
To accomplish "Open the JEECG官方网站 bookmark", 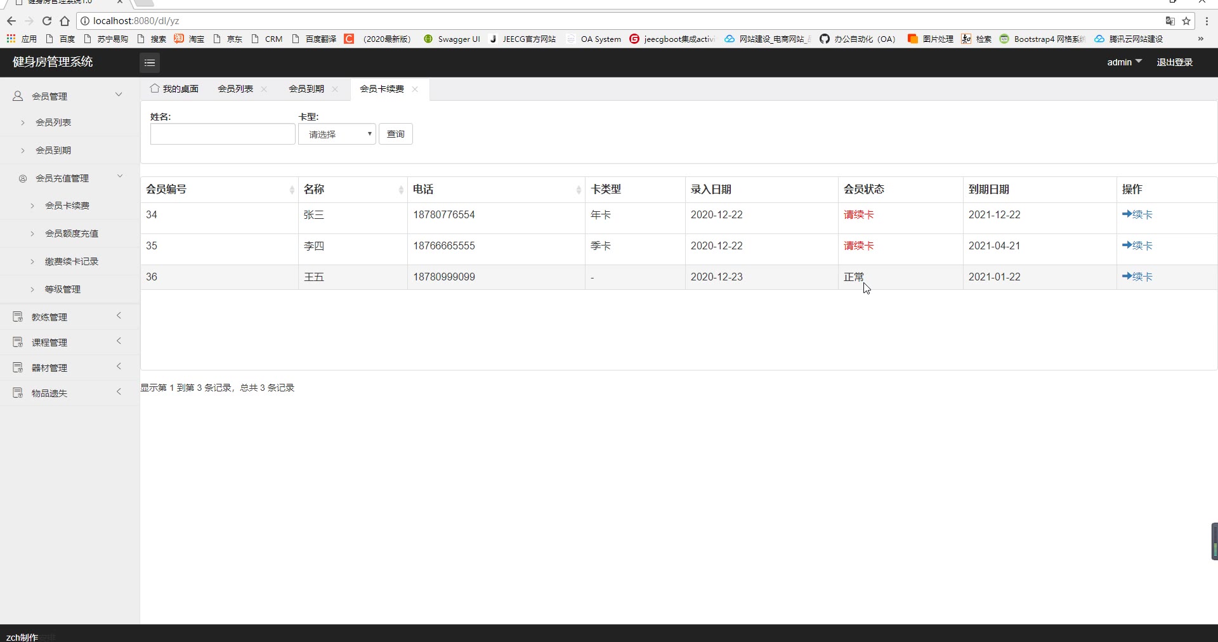I will pyautogui.click(x=522, y=39).
